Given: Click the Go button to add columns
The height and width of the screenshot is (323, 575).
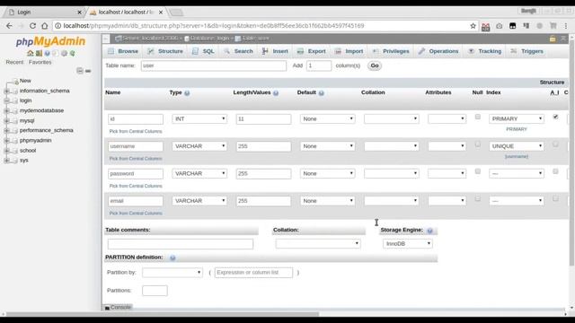Looking at the screenshot, I should pyautogui.click(x=375, y=65).
